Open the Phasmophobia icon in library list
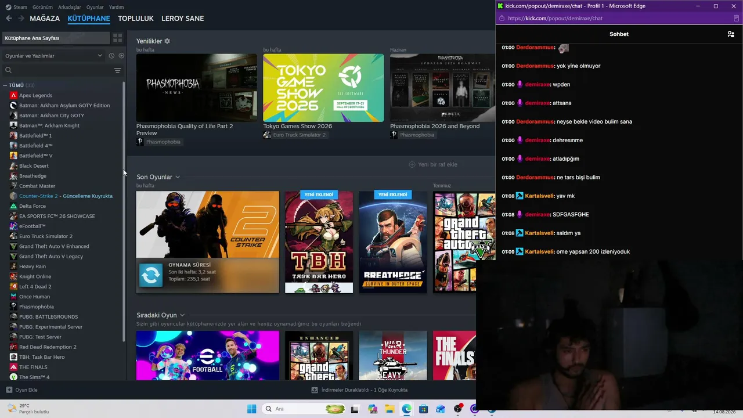743x418 pixels. (13, 307)
